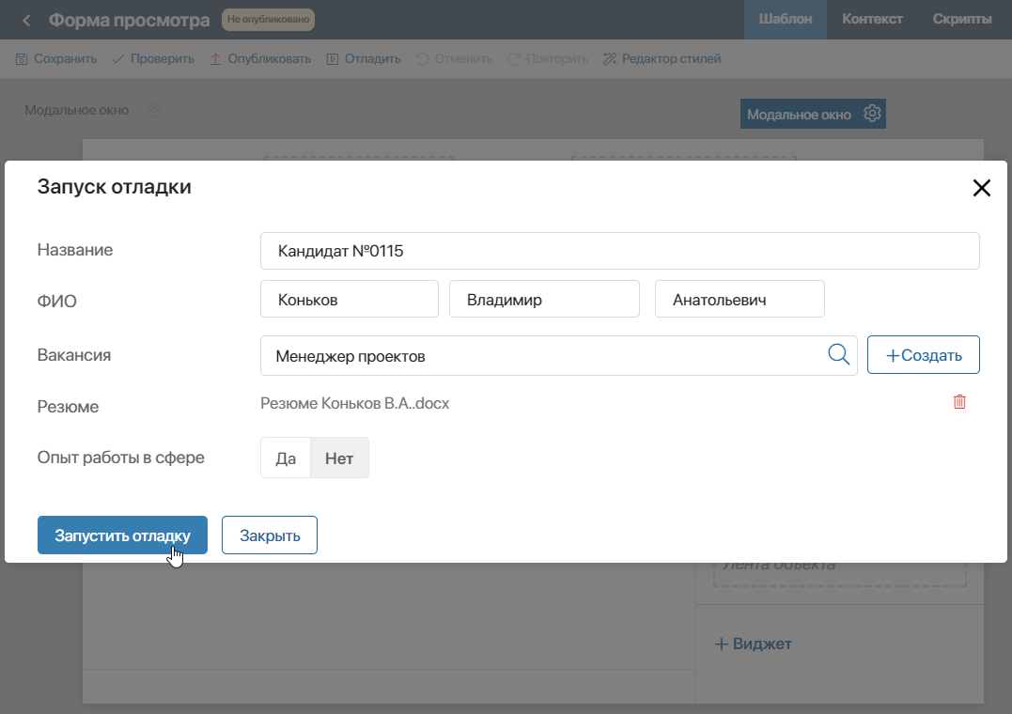Image resolution: width=1012 pixels, height=714 pixels.
Task: Click the Отменить undo arrow icon
Action: (422, 59)
